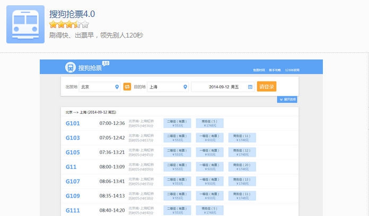Click the 请登录 orange login button
369x216 pixels.
tap(267, 86)
